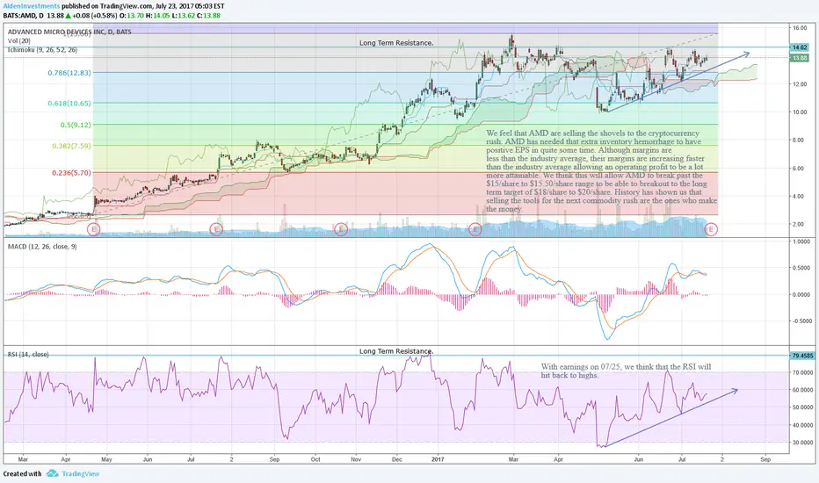
Task: Select the 0.618(10.65) Fibonacci level label
Action: tap(69, 104)
